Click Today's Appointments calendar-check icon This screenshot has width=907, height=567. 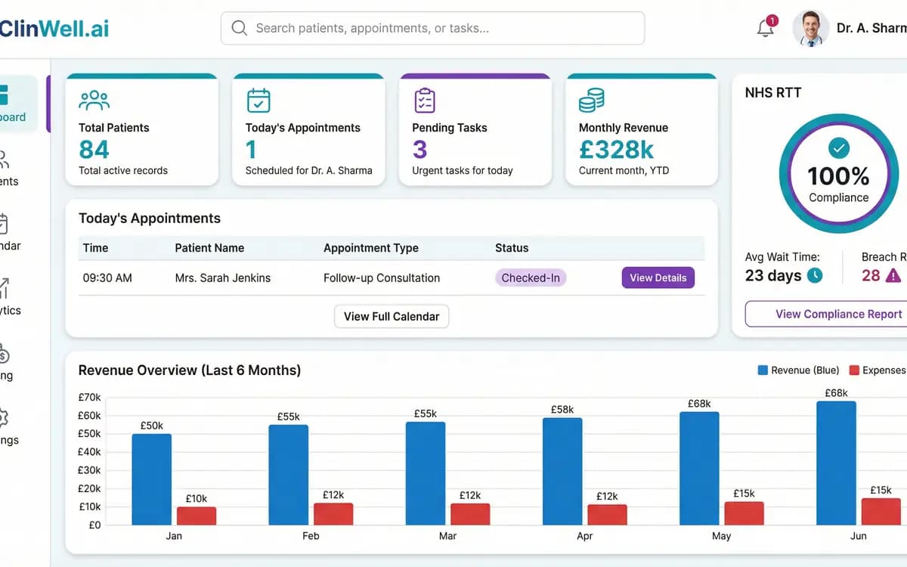(258, 101)
